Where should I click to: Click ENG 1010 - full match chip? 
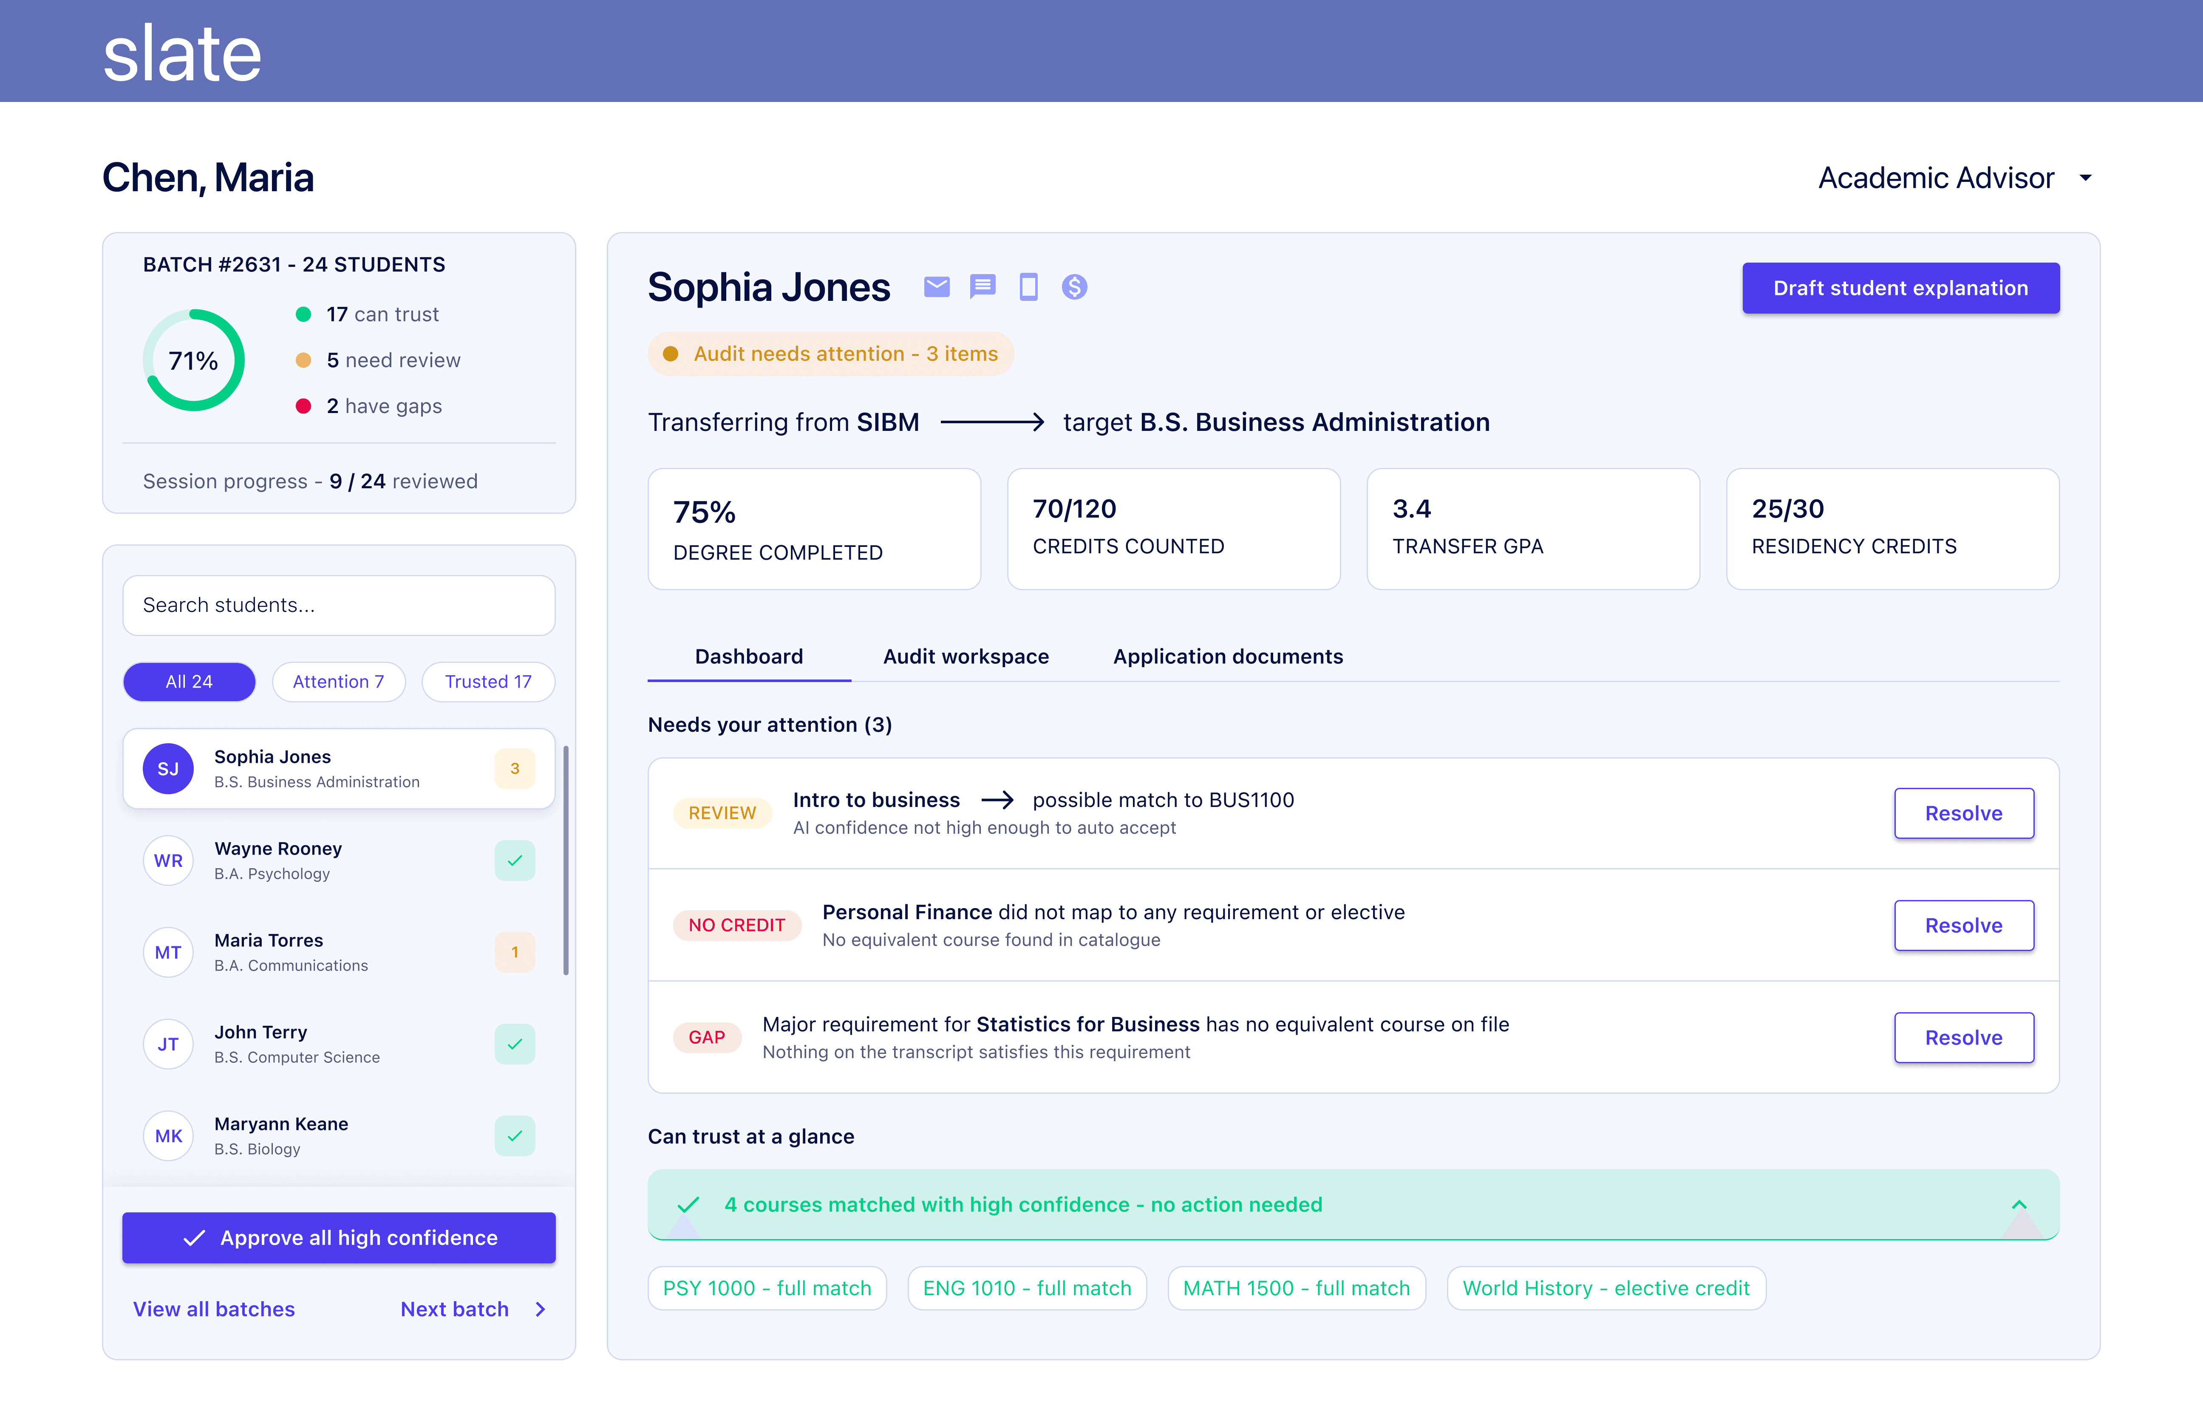pos(1027,1288)
